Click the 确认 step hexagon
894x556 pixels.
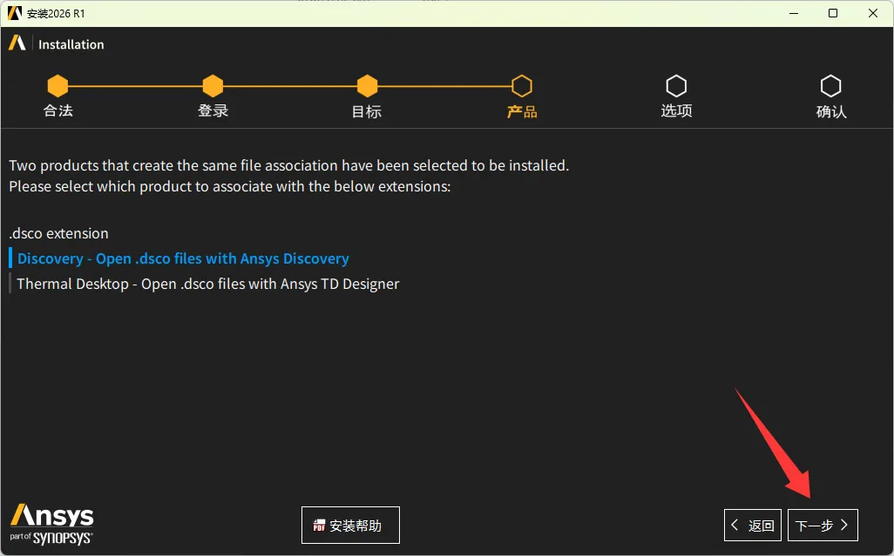[830, 86]
